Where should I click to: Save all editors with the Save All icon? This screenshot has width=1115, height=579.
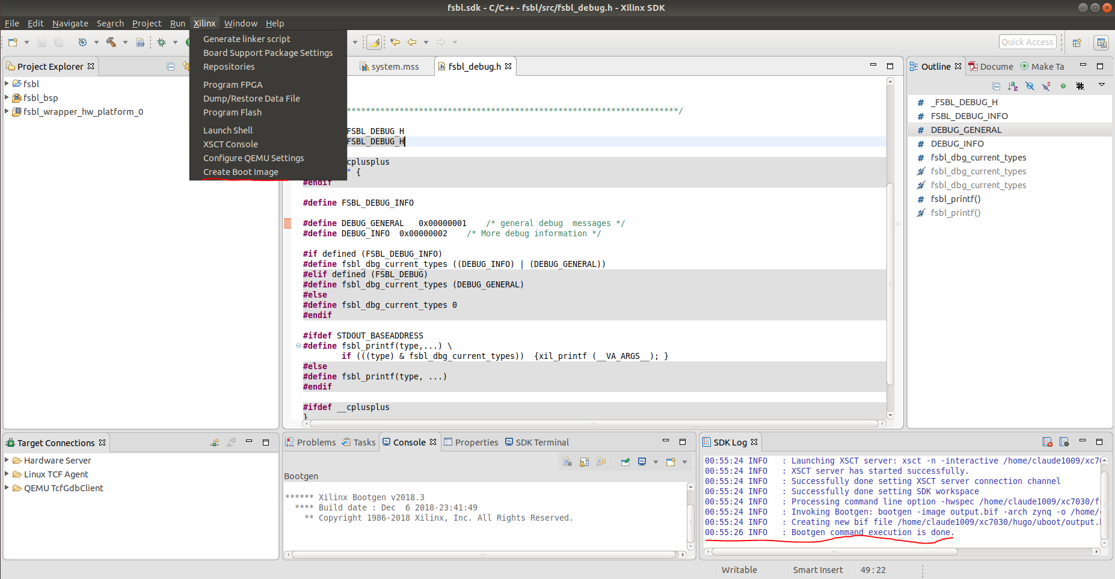(x=58, y=42)
